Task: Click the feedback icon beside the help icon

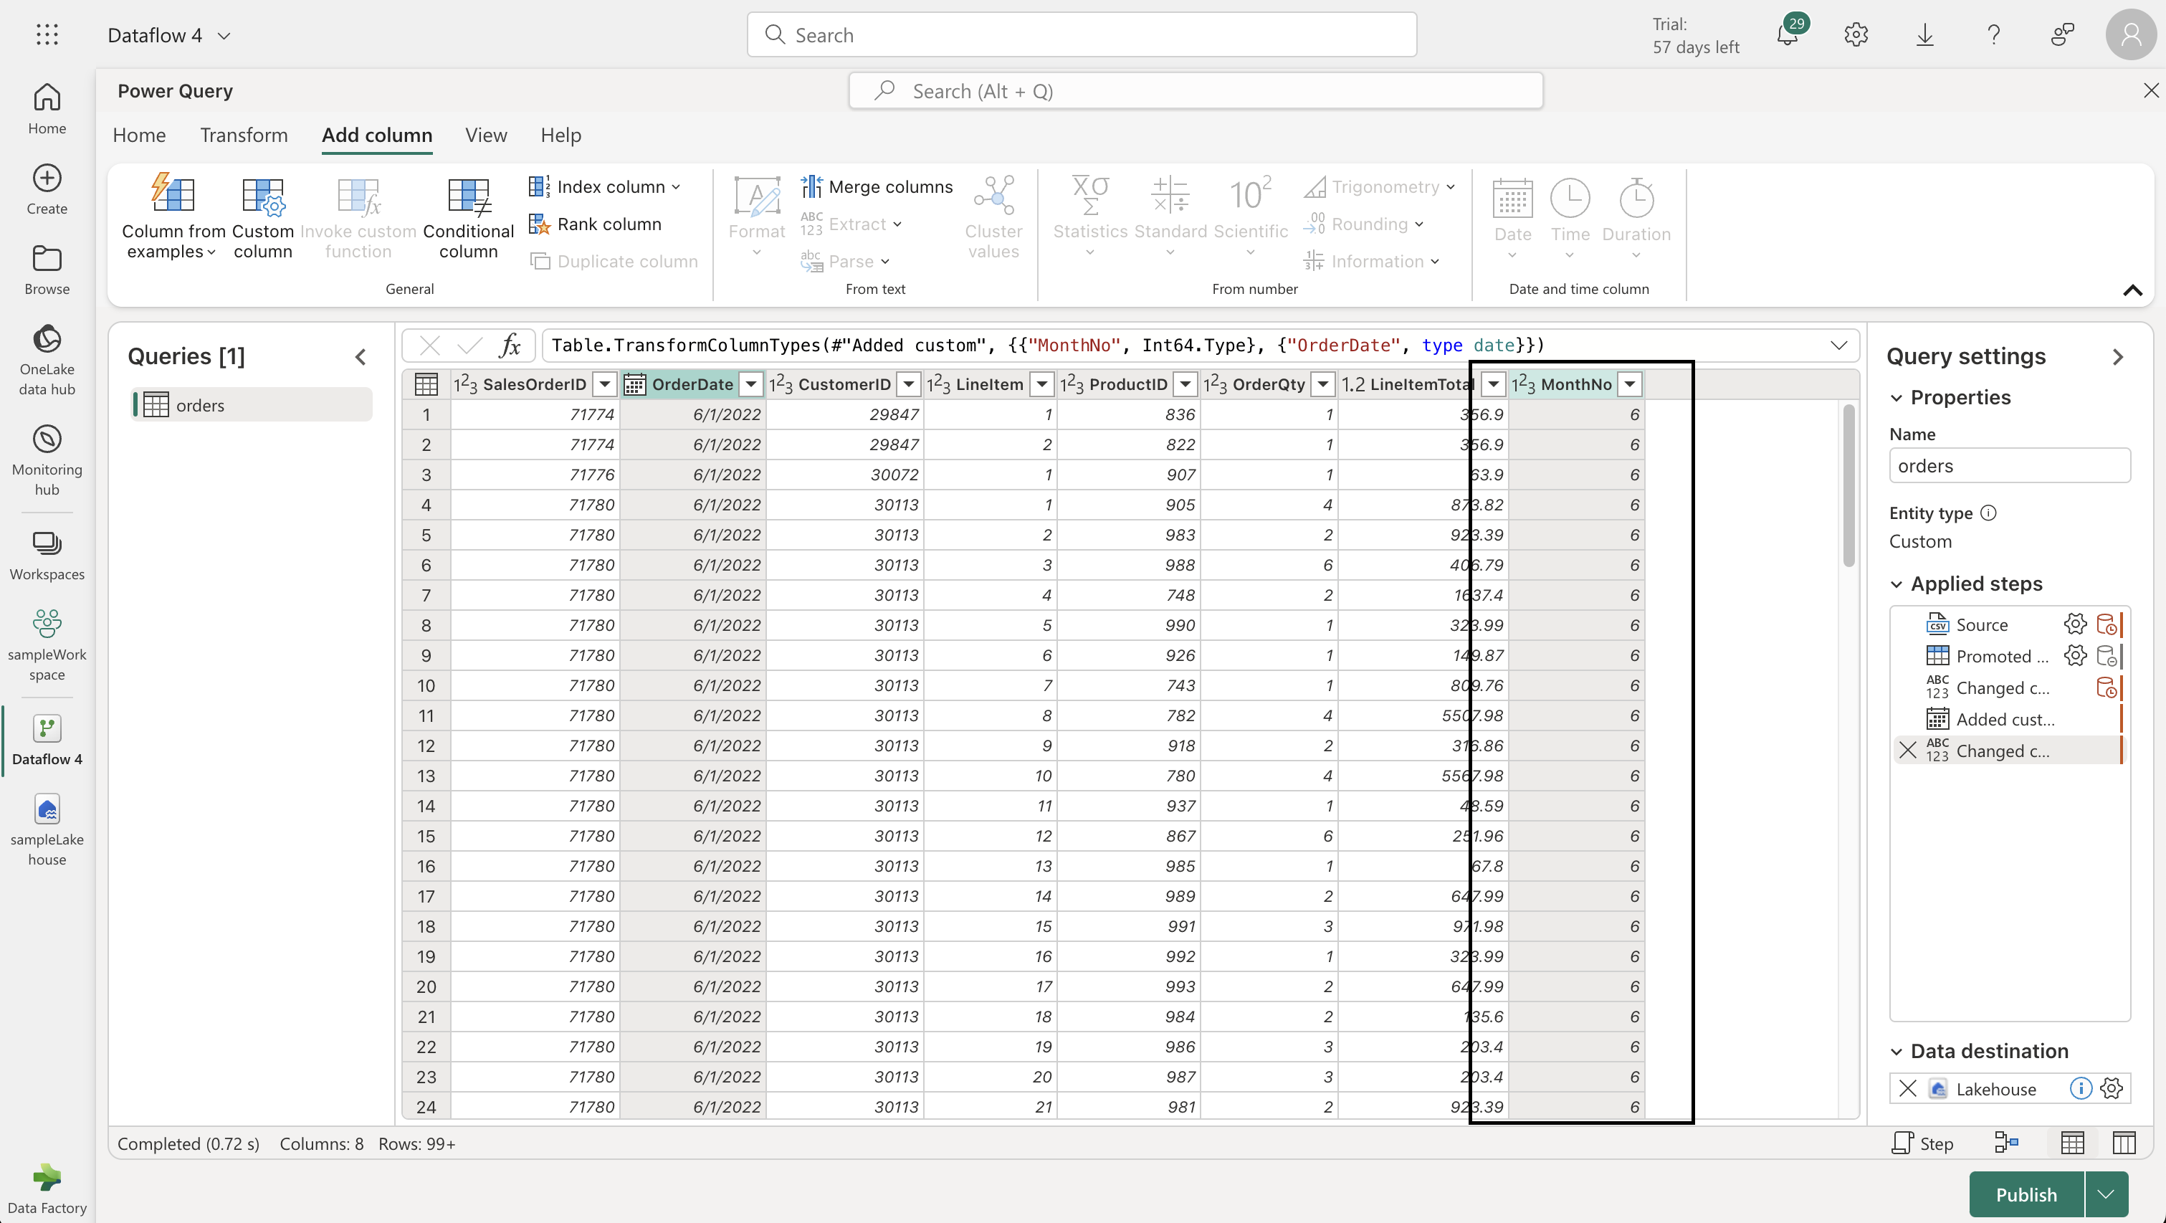Action: [2062, 34]
